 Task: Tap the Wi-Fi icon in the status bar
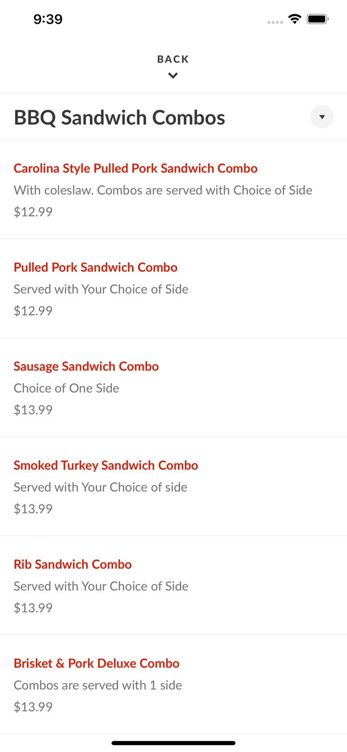coord(294,19)
